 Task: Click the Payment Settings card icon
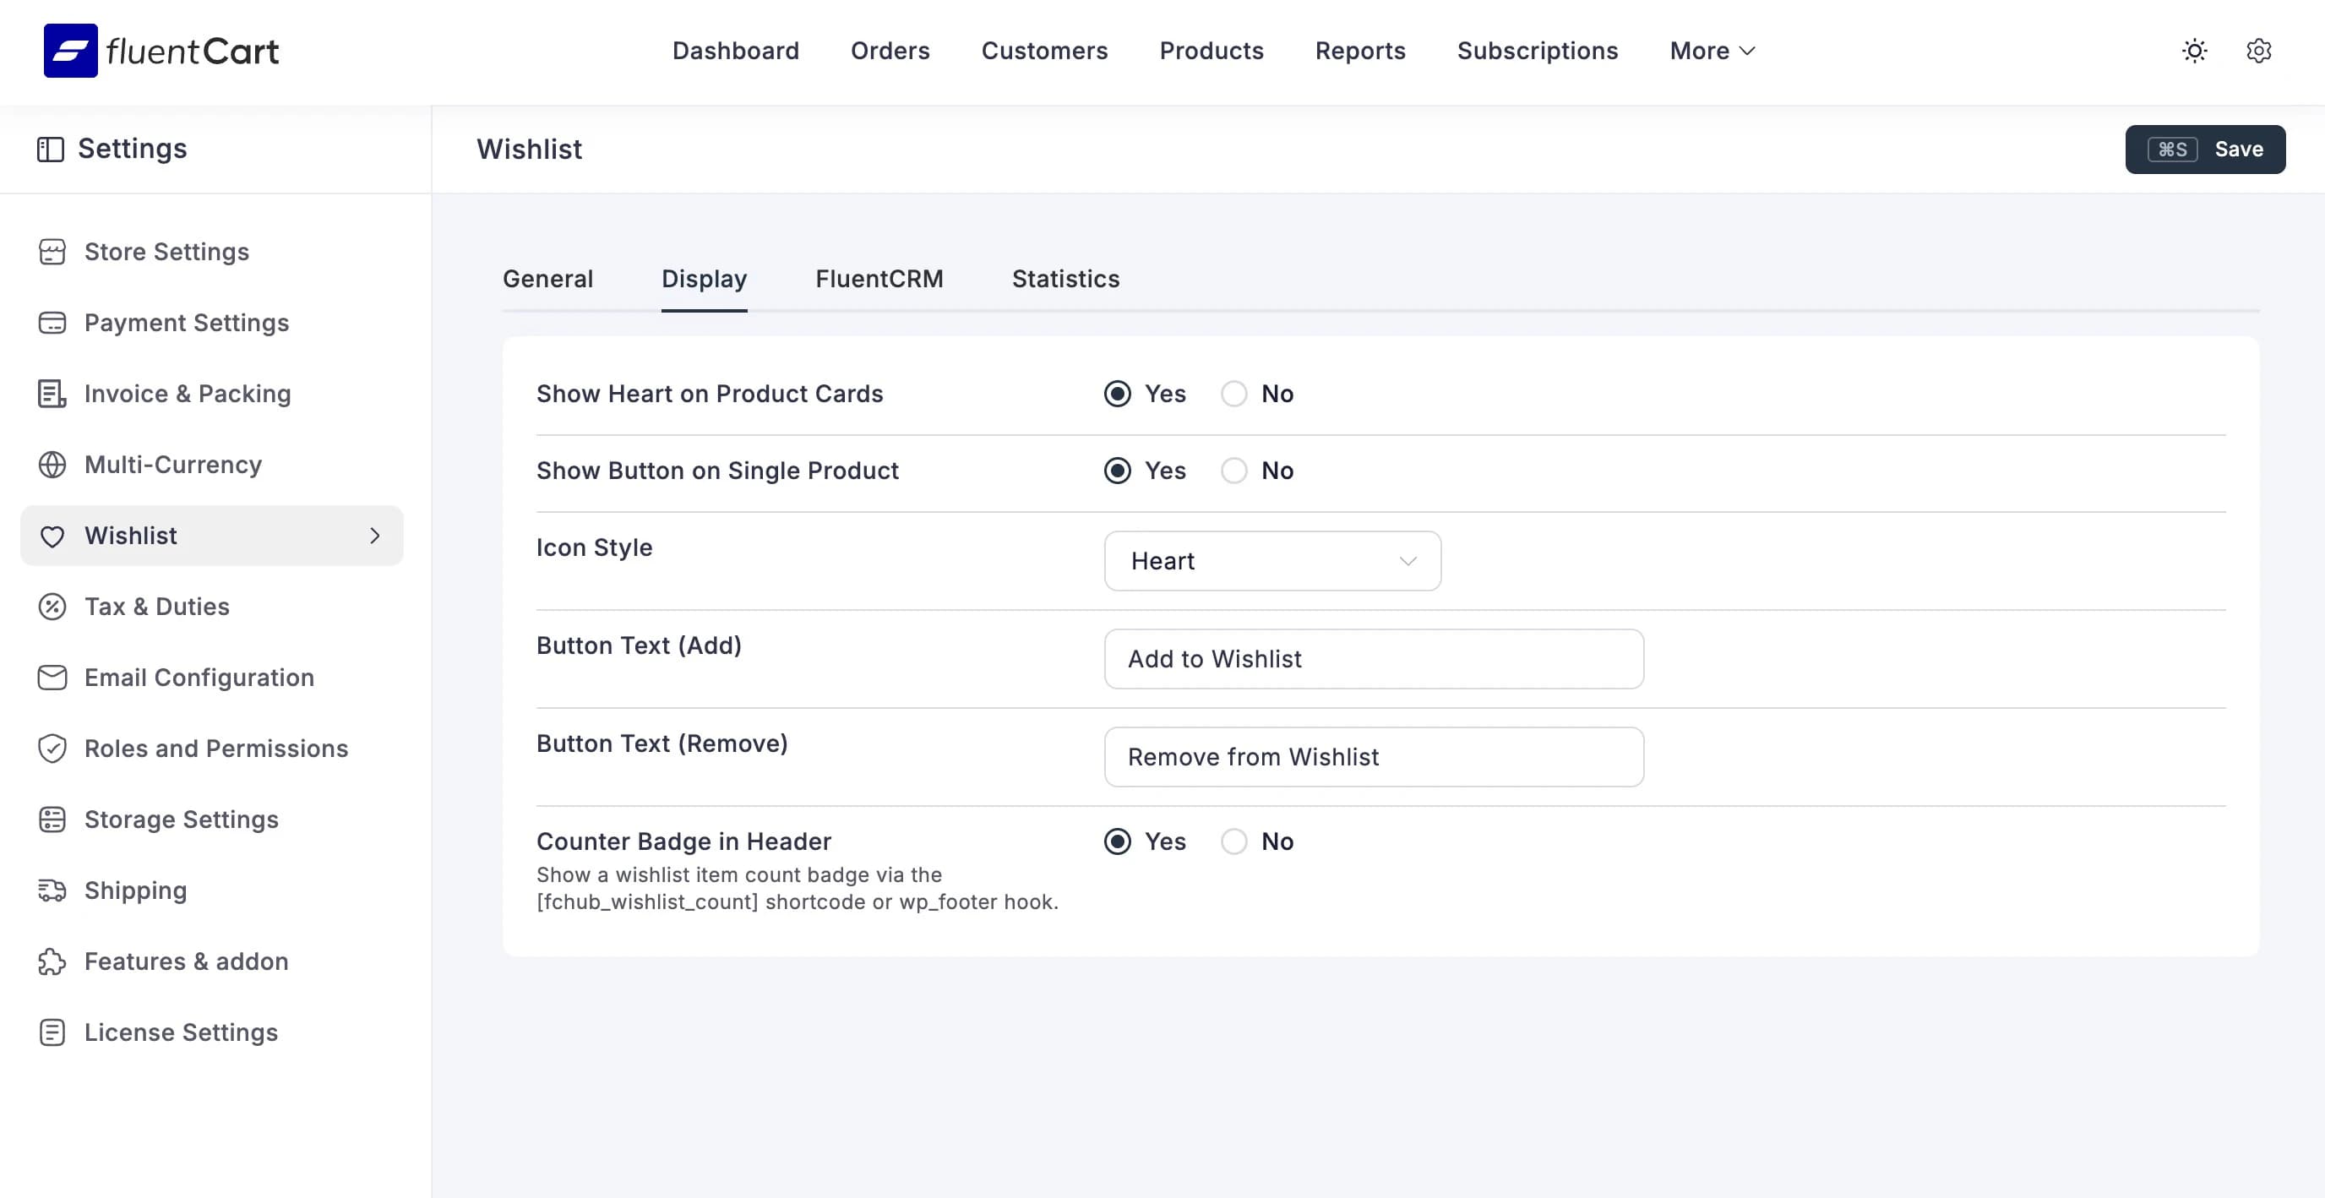coord(52,322)
